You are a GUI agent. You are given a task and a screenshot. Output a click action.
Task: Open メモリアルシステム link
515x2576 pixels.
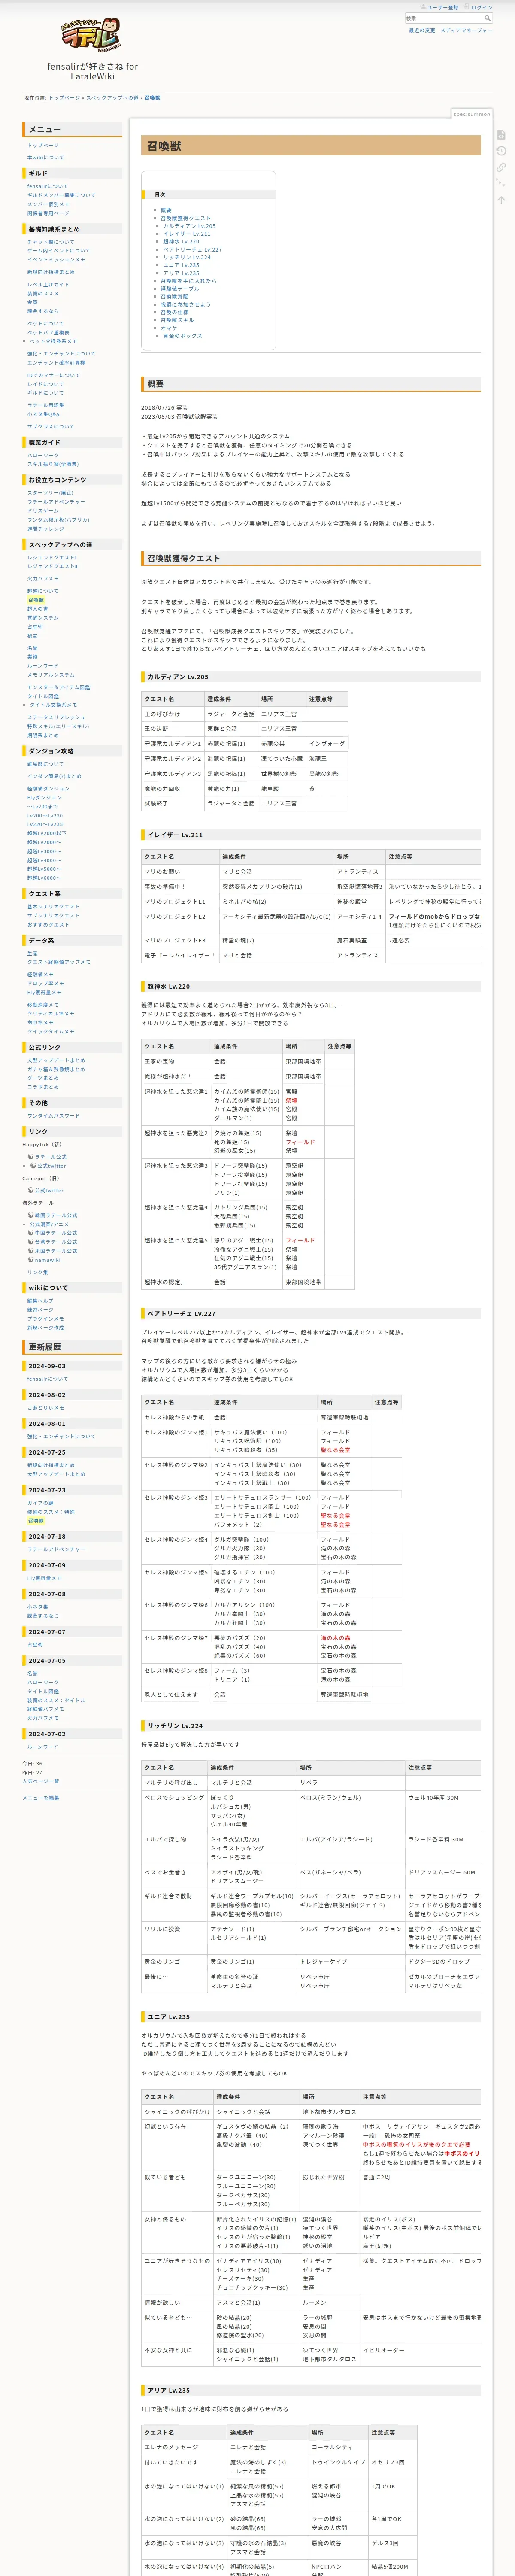51,675
